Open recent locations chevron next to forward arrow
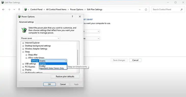 [x=14, y=9]
